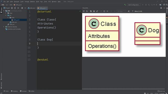Collapse the src folder node

[x=6, y=15]
